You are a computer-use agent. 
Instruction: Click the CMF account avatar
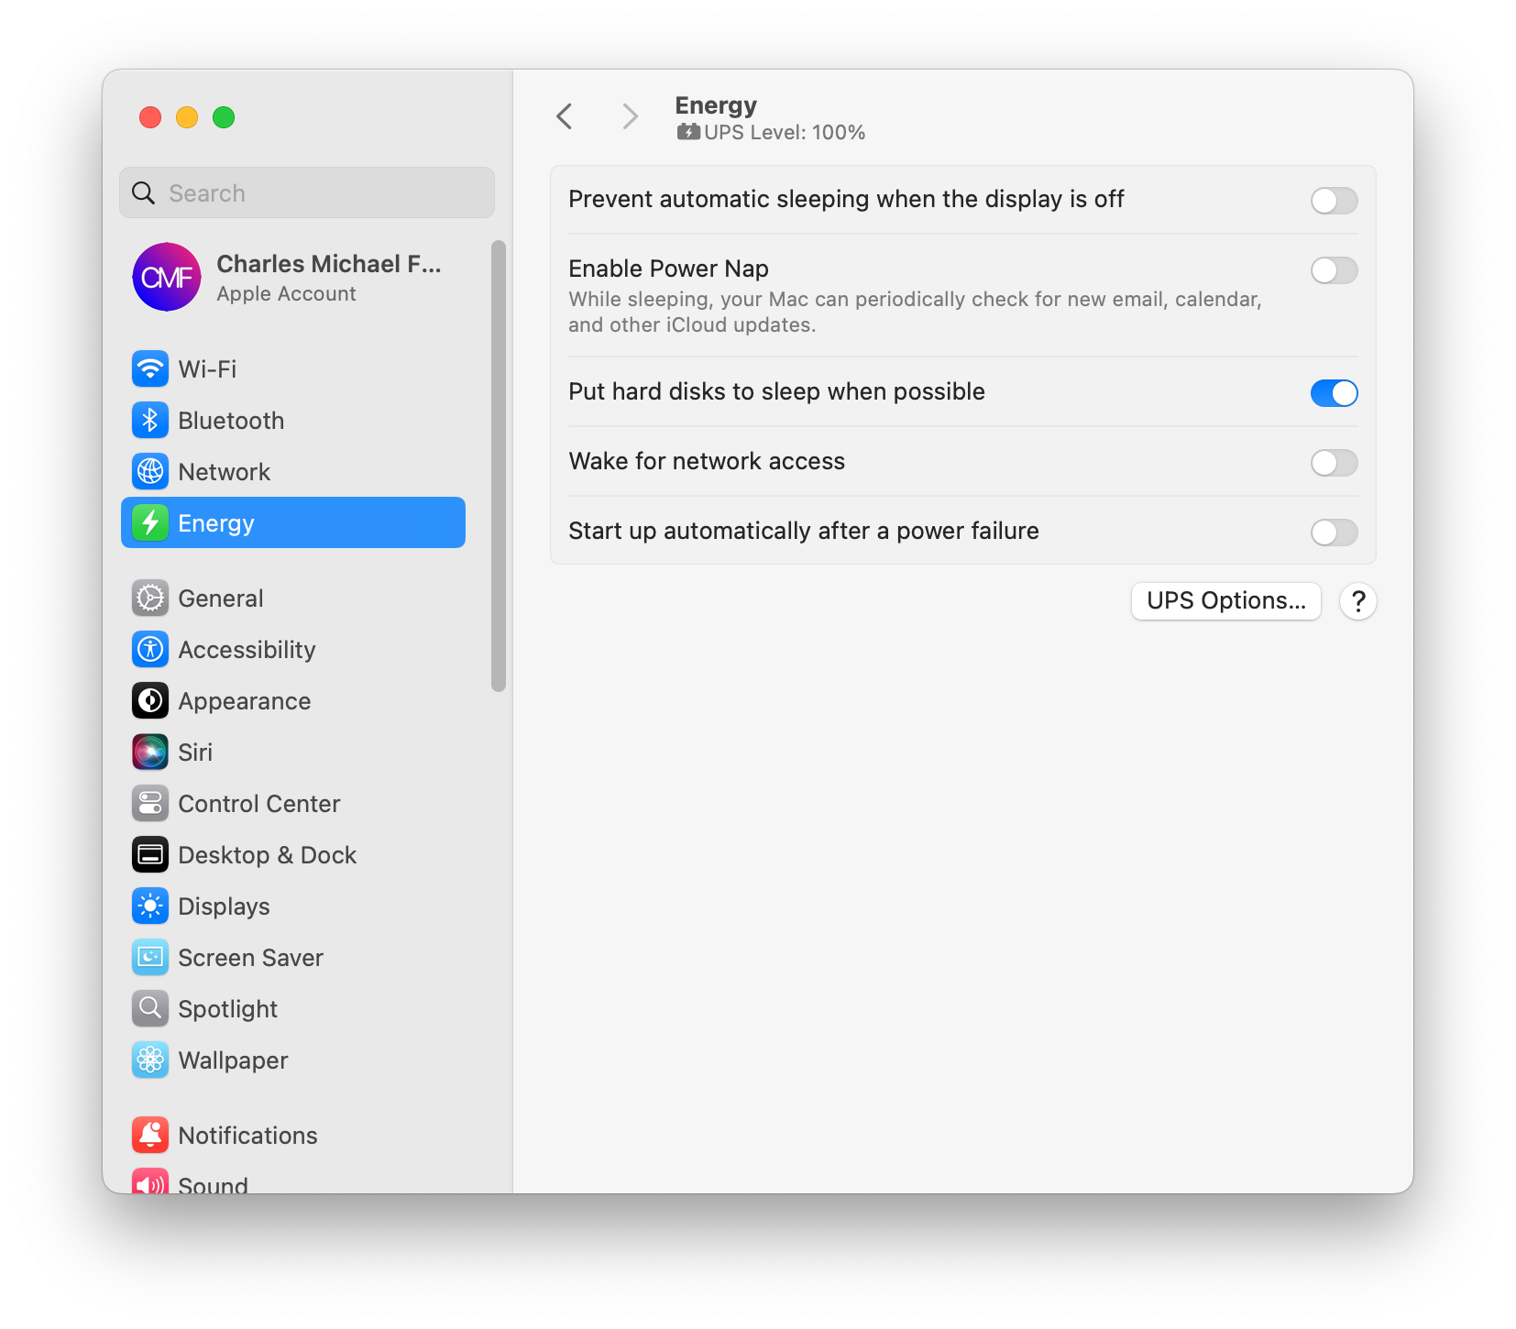coord(167,277)
